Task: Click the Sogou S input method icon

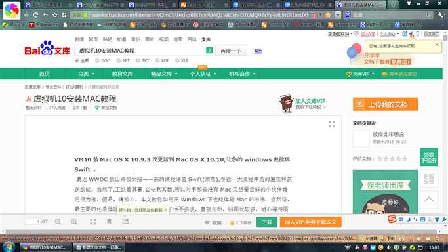Action: point(392,219)
